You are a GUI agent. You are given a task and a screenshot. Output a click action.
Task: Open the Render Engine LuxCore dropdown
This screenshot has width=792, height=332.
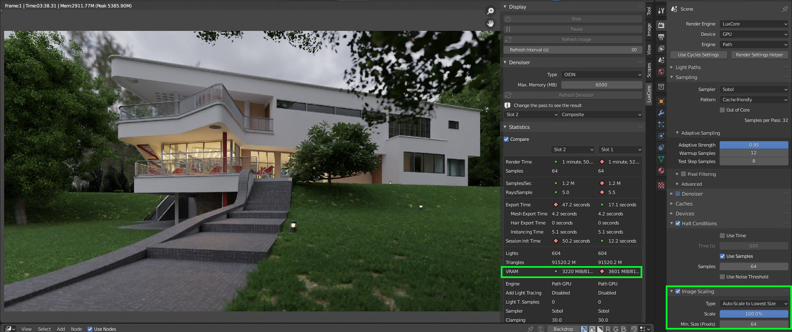[x=754, y=24]
